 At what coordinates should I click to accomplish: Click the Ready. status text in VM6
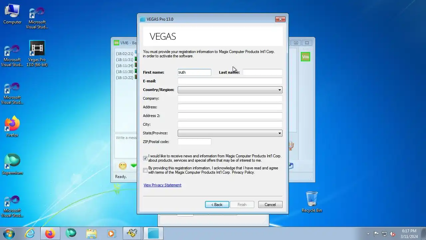coord(121,177)
